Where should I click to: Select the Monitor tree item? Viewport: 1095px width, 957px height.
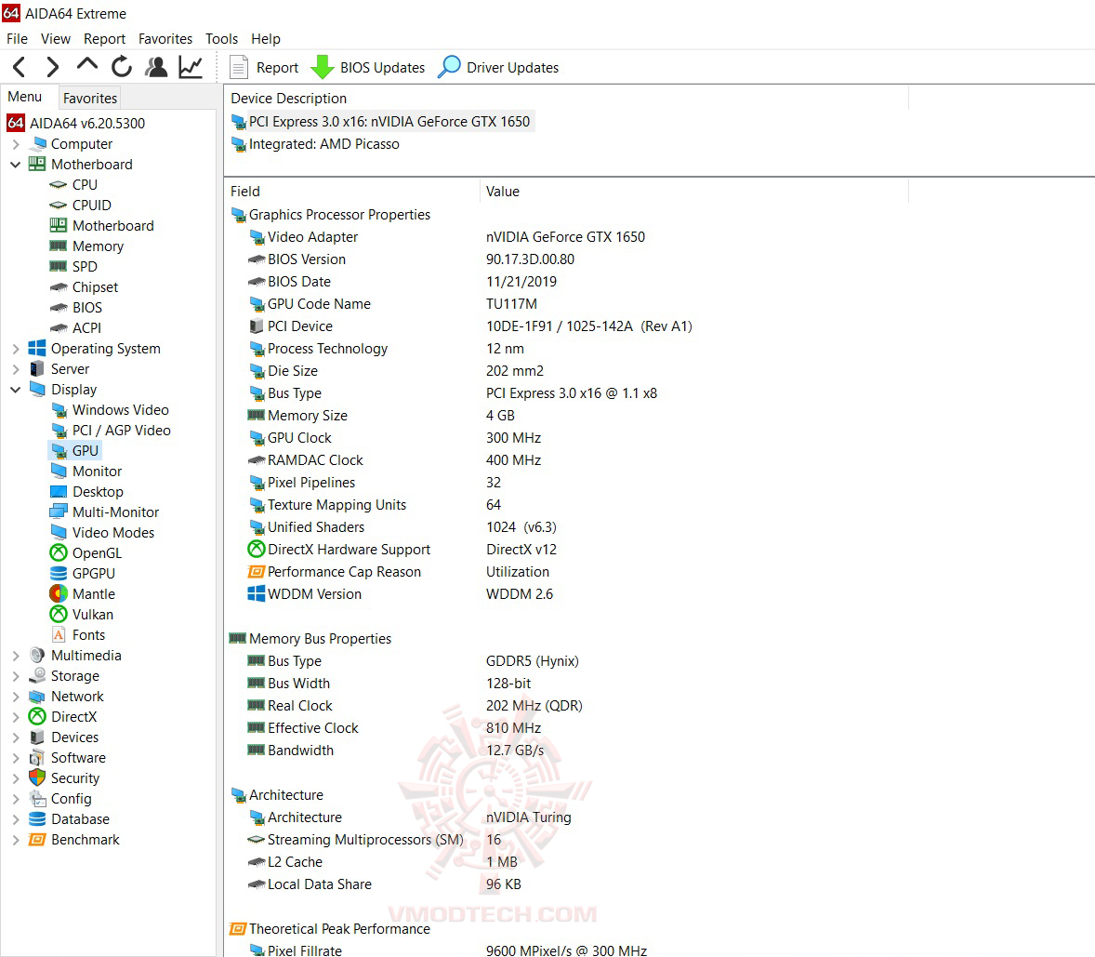[97, 471]
